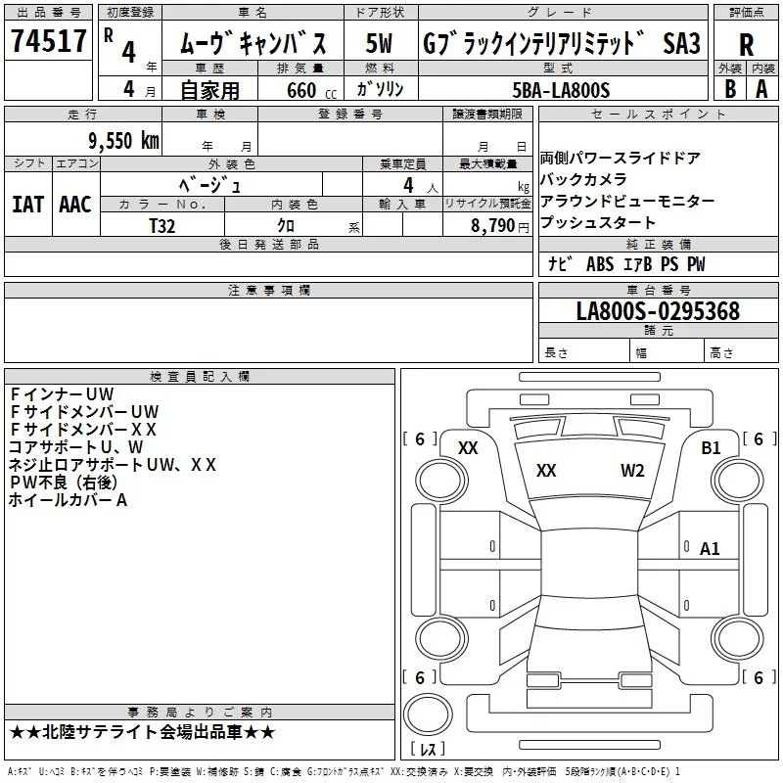This screenshot has height=783, width=783.
Task: Click the damage code legend line
Action: pos(344,771)
